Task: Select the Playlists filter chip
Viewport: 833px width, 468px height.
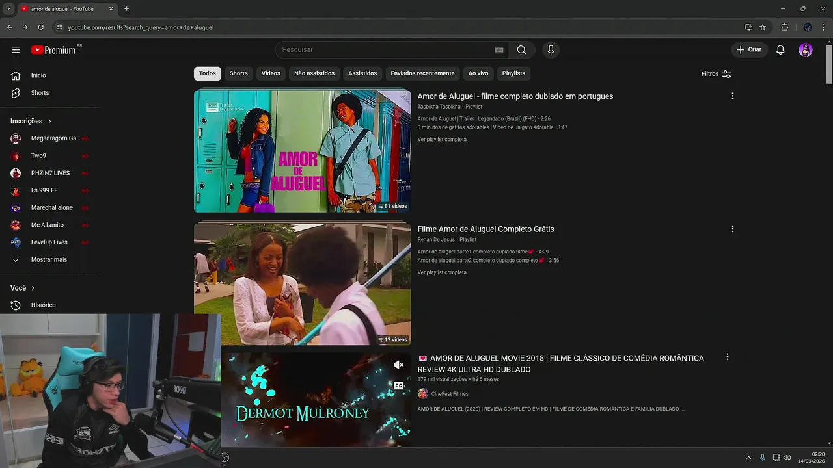Action: pyautogui.click(x=513, y=73)
